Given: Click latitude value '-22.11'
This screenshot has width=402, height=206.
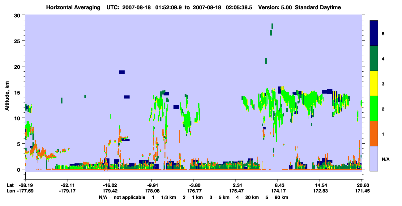Looking at the screenshot, I should point(67,185).
